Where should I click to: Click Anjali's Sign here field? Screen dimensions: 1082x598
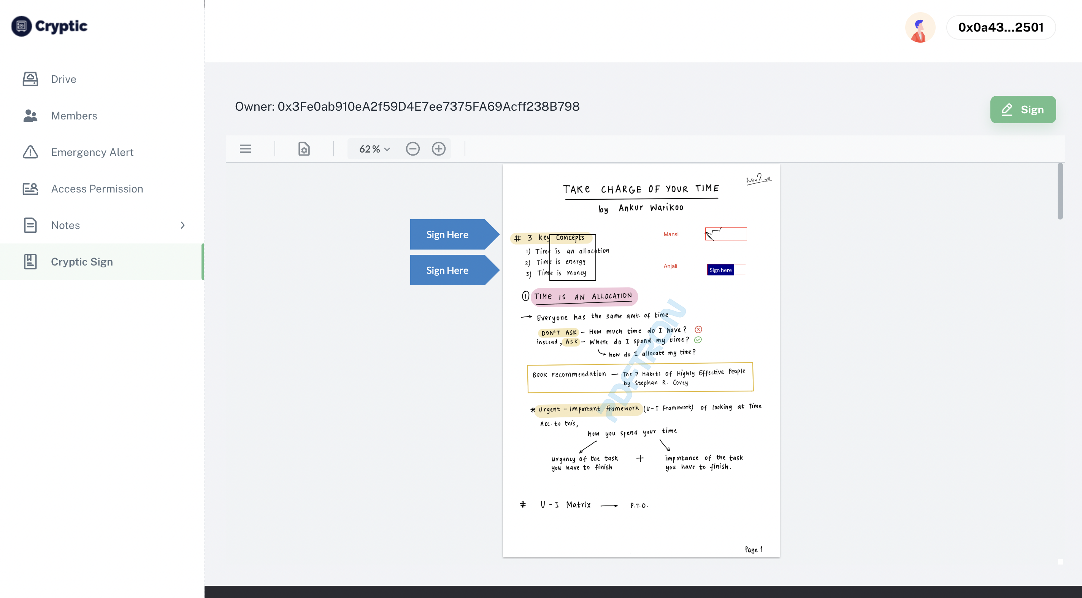coord(720,270)
